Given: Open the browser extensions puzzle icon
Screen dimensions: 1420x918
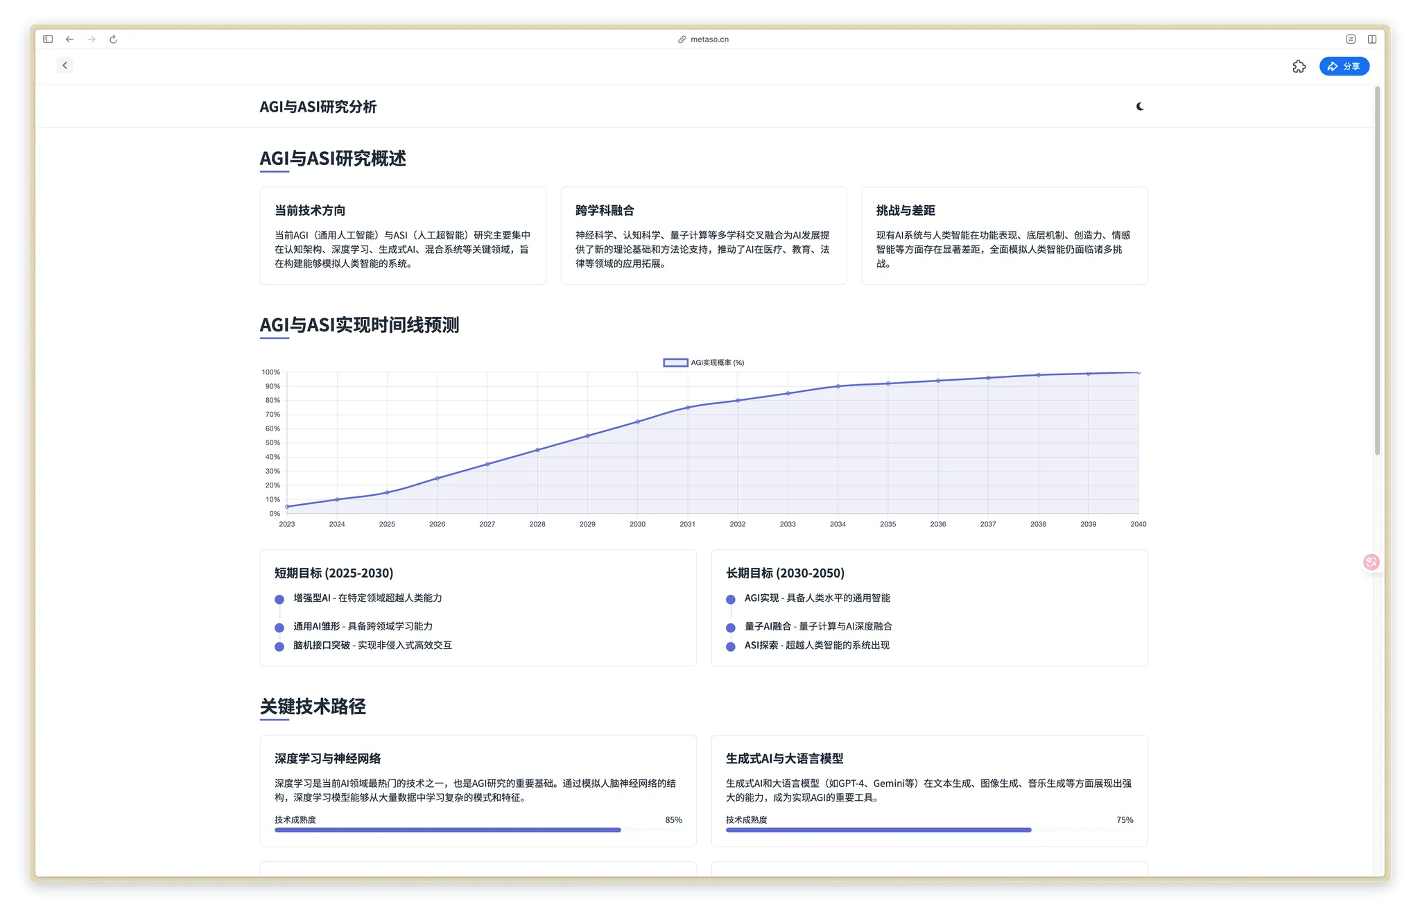Looking at the screenshot, I should tap(1299, 66).
